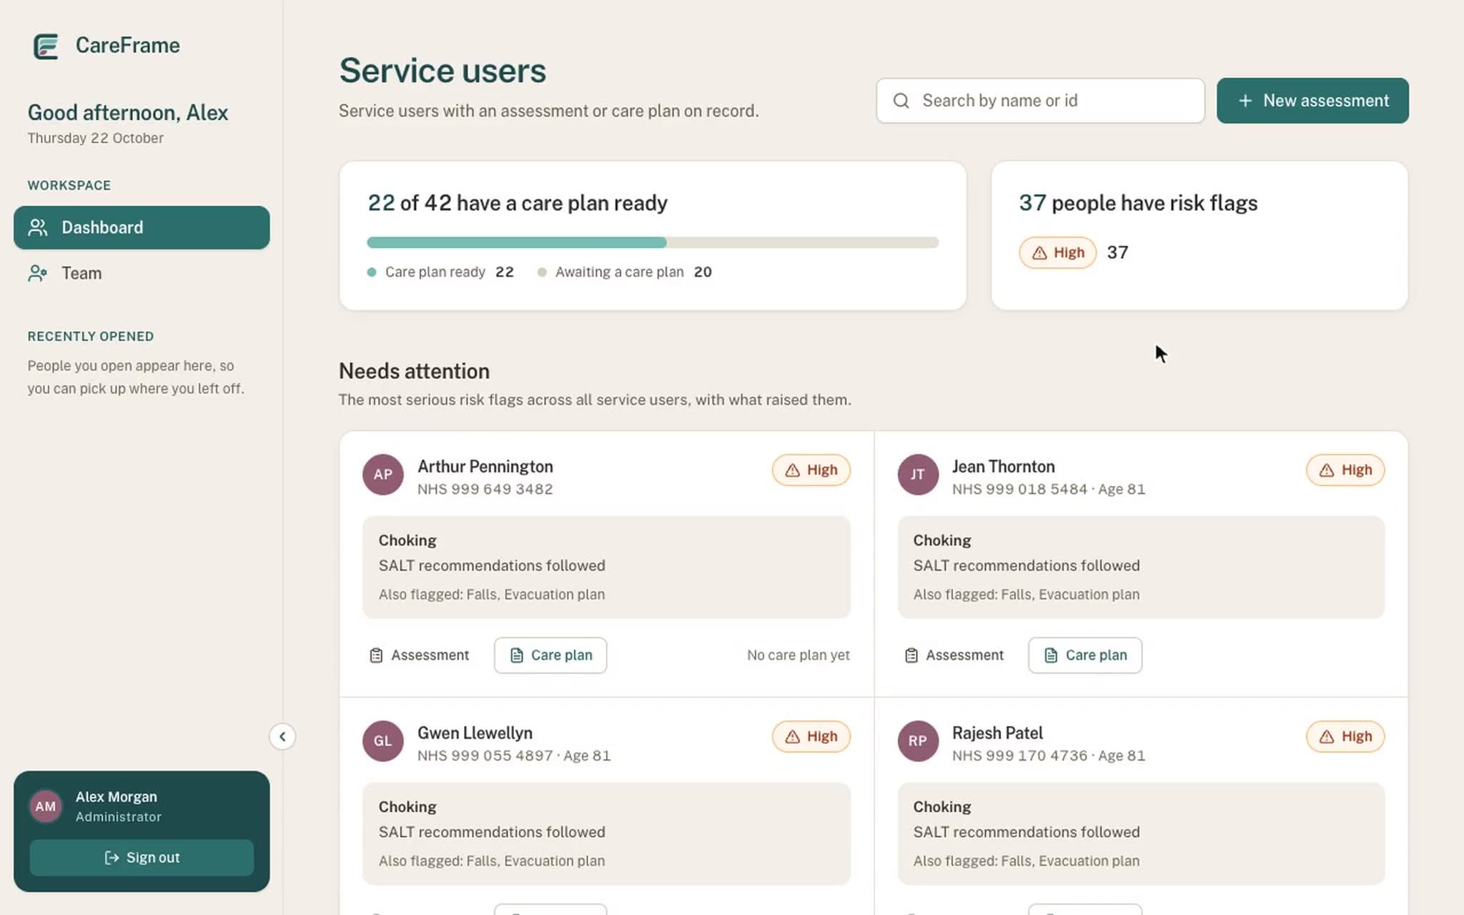Click Jean Thornton's JT avatar
Screen dimensions: 1464x915
click(x=918, y=474)
